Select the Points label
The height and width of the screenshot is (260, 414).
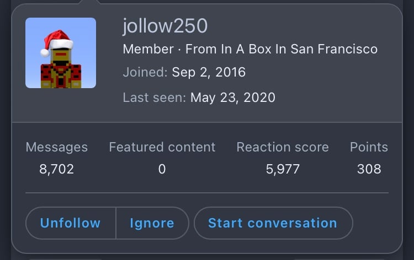(x=369, y=147)
